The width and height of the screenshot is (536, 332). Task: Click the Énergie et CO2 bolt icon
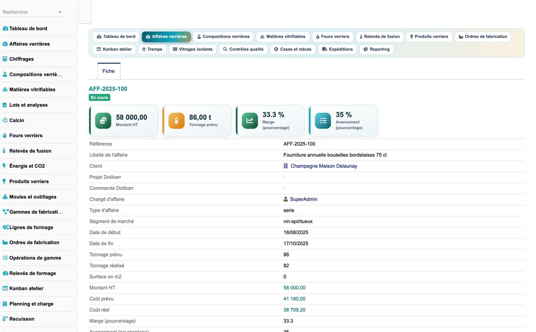[5, 166]
